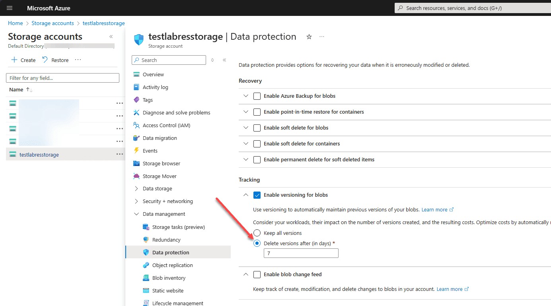This screenshot has width=551, height=306.
Task: Click the global search resources box
Action: [x=473, y=8]
